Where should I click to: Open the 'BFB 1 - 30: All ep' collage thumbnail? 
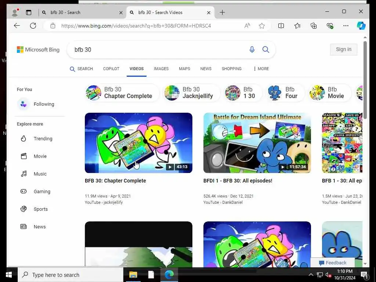[342, 143]
